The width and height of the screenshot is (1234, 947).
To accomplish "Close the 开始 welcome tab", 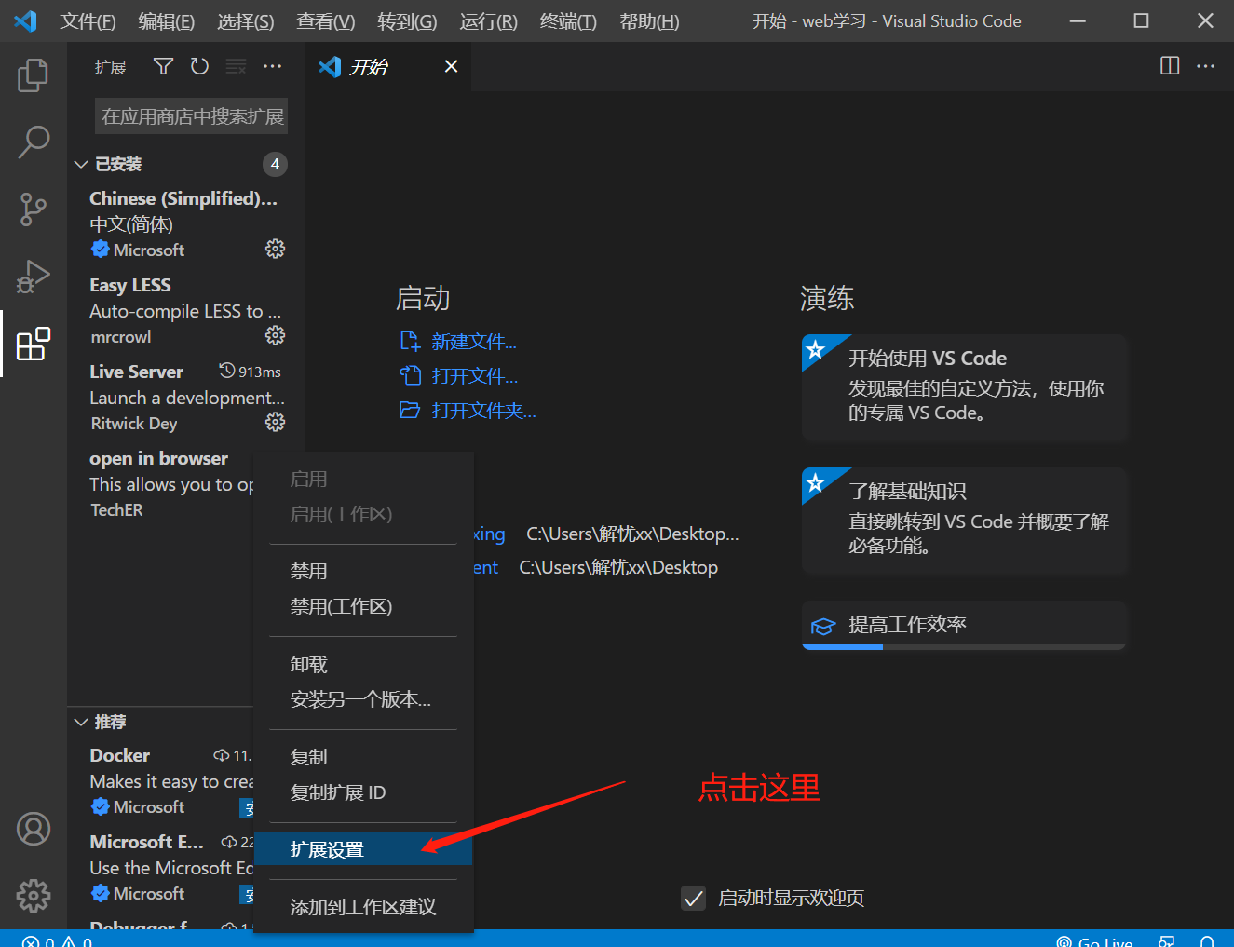I will point(451,66).
